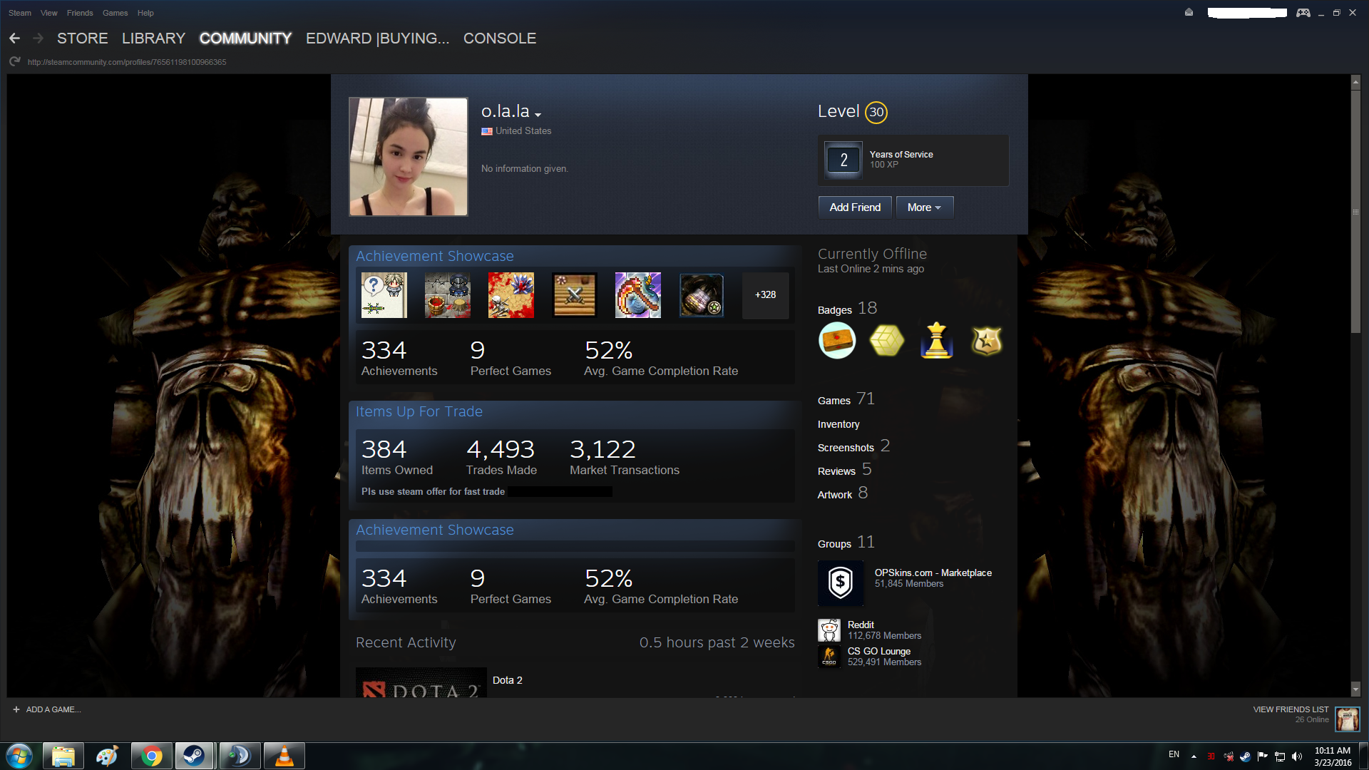Screen dimensions: 1369x770
Task: Click the Reddit group avatar
Action: 829,630
